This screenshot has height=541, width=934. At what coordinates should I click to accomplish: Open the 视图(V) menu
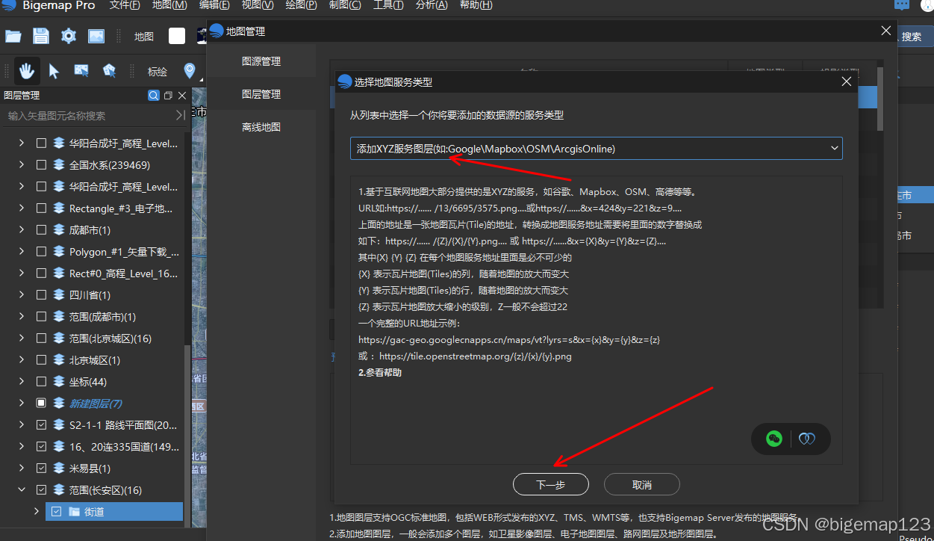pos(258,5)
